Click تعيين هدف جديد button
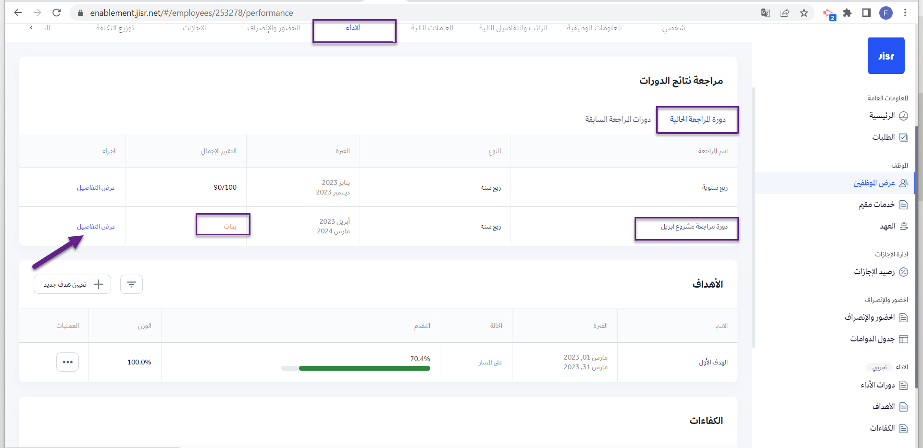The image size is (923, 448). point(73,284)
